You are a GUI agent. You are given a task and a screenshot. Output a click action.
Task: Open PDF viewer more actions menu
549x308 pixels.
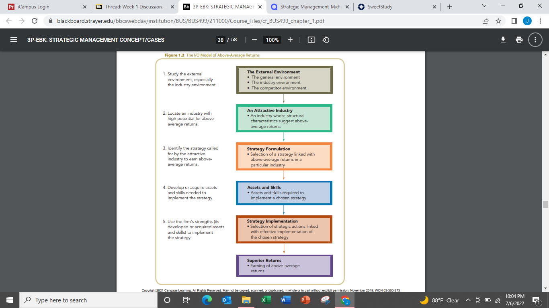(535, 40)
